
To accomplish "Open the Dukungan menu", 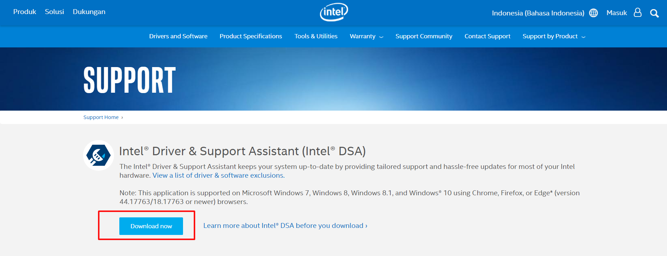I will click(89, 12).
